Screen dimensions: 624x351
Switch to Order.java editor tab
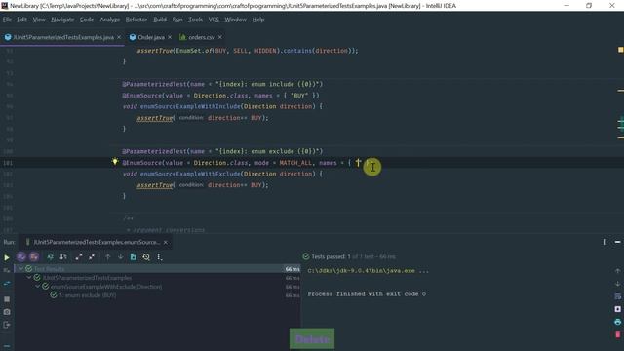point(151,37)
